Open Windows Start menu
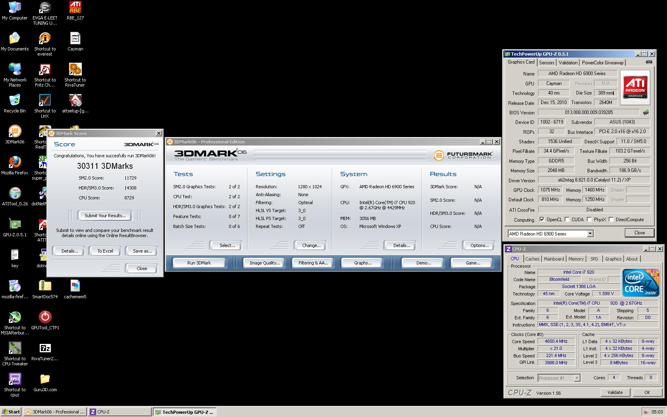 tap(11, 412)
